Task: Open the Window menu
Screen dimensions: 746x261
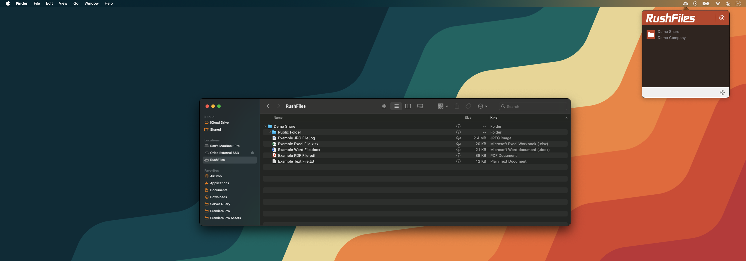Action: (92, 3)
